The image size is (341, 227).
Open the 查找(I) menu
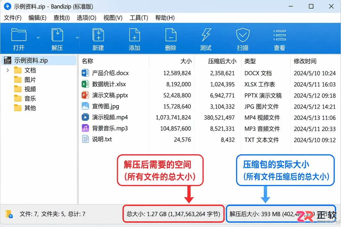61,18
